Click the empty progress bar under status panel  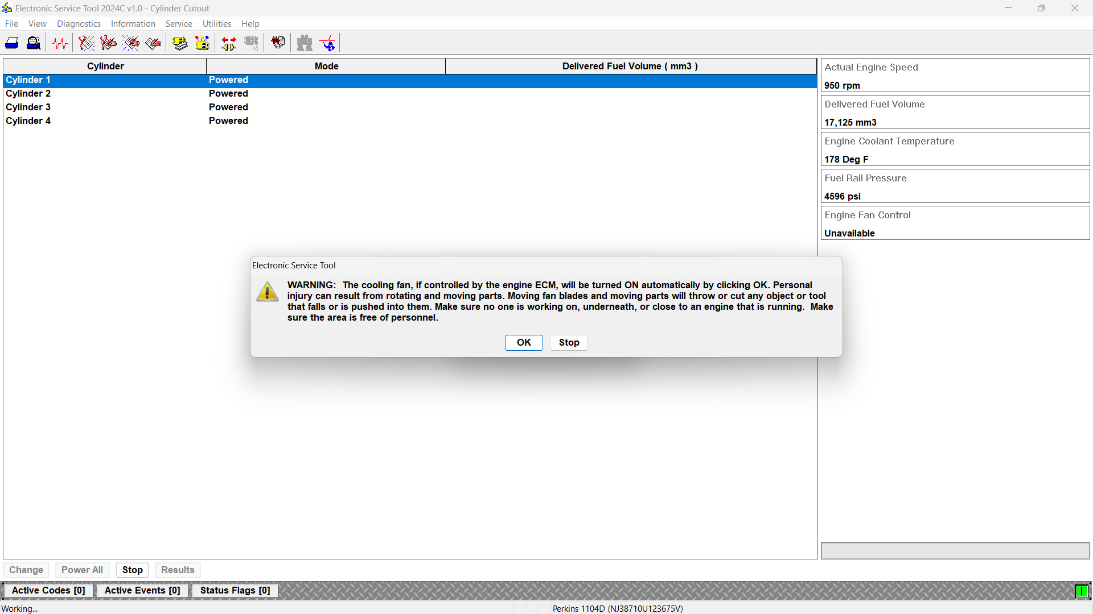tap(955, 550)
